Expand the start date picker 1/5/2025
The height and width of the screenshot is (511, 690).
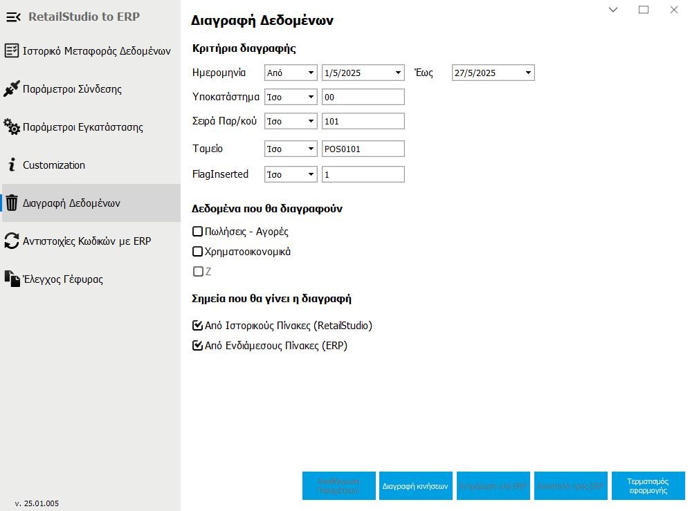tap(398, 73)
